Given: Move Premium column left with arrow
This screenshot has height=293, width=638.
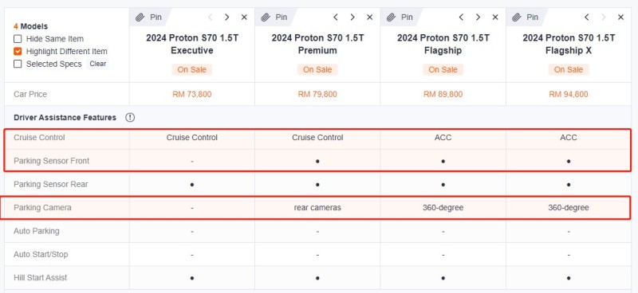Looking at the screenshot, I should coord(336,17).
